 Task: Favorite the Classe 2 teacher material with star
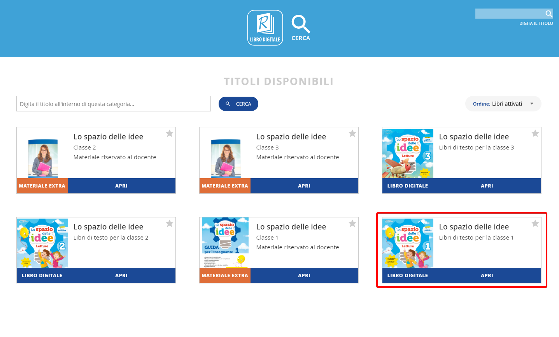(170, 134)
